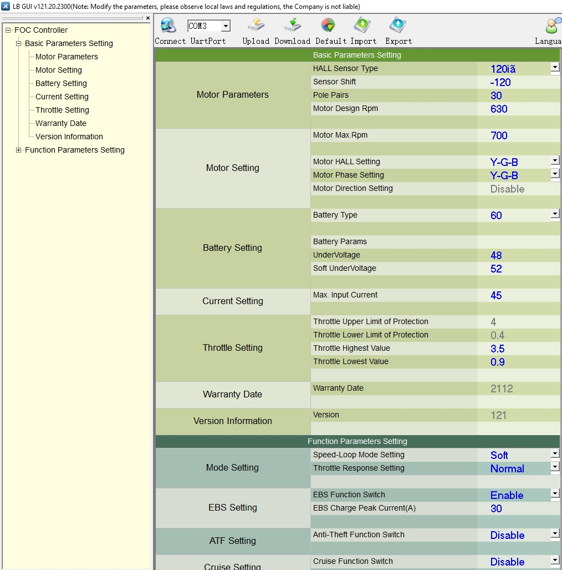Open the COM3 UartPort dropdown

click(226, 26)
